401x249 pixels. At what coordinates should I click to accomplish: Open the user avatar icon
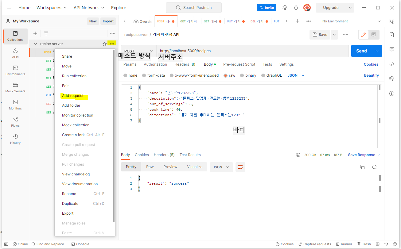307,8
